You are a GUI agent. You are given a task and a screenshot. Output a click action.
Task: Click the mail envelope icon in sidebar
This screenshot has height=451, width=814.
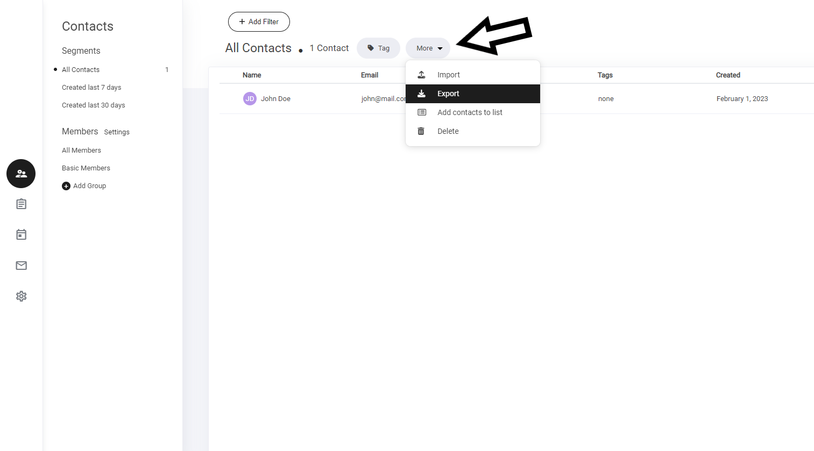tap(21, 266)
